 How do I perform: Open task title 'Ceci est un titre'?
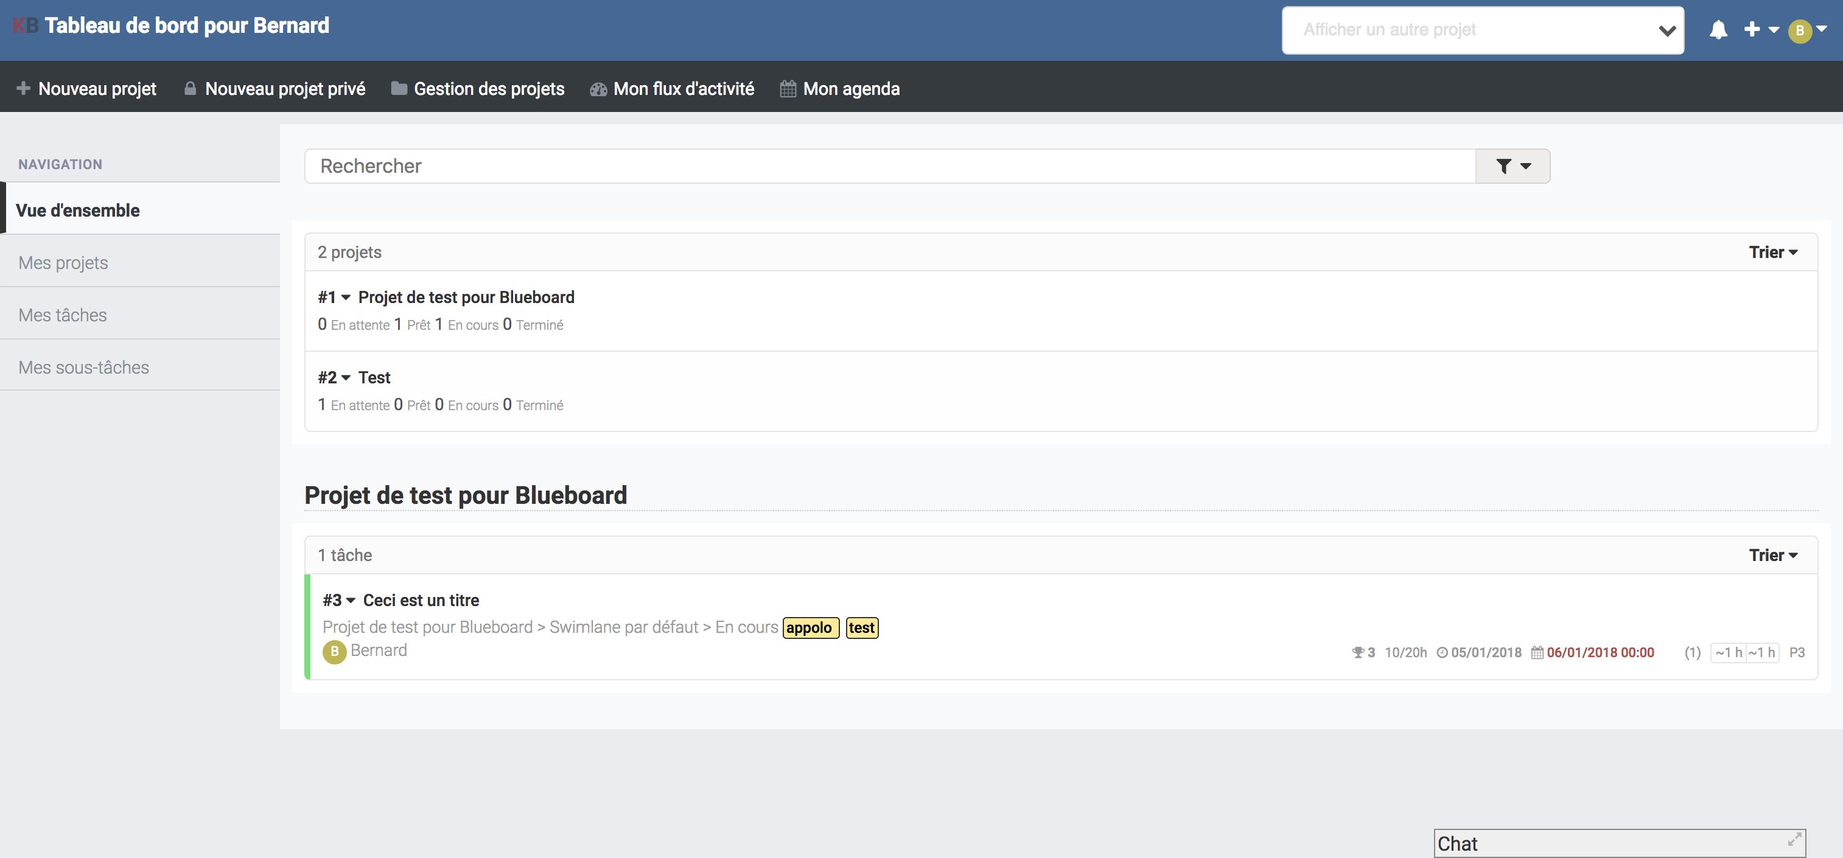pos(421,601)
